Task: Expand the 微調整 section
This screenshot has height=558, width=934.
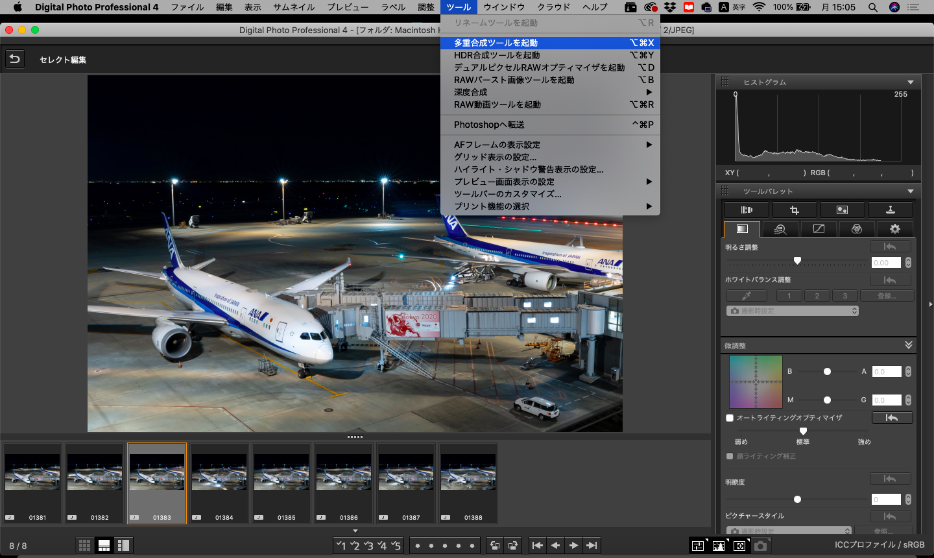Action: pyautogui.click(x=908, y=345)
